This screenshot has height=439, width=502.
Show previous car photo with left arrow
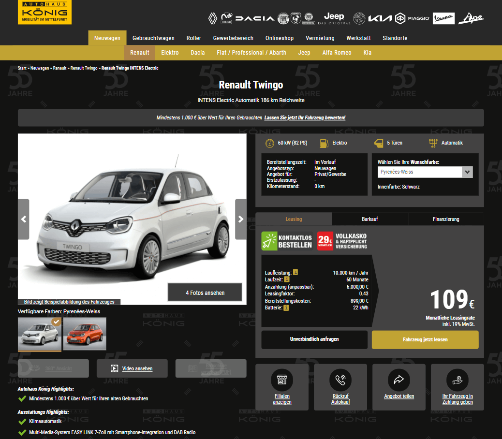pos(23,219)
